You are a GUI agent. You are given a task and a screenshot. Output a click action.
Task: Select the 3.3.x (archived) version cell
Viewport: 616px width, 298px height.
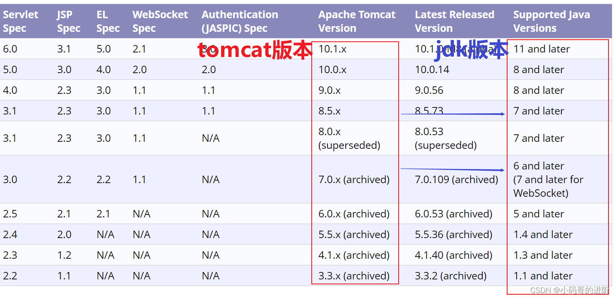coord(354,276)
